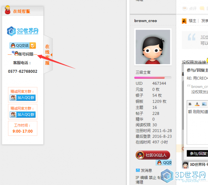This screenshot has height=185, width=208.
Task: Click the quote mark icon in post
Action: point(192,37)
